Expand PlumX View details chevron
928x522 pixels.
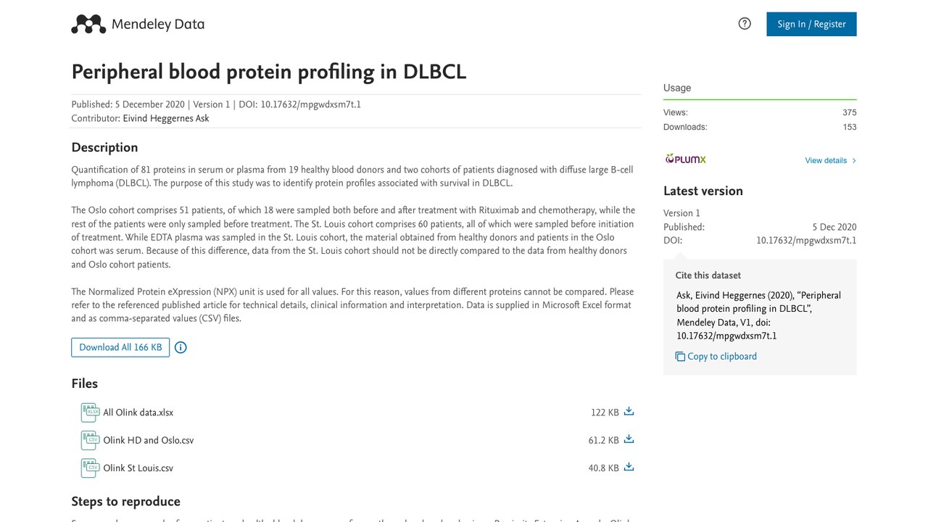pyautogui.click(x=854, y=161)
